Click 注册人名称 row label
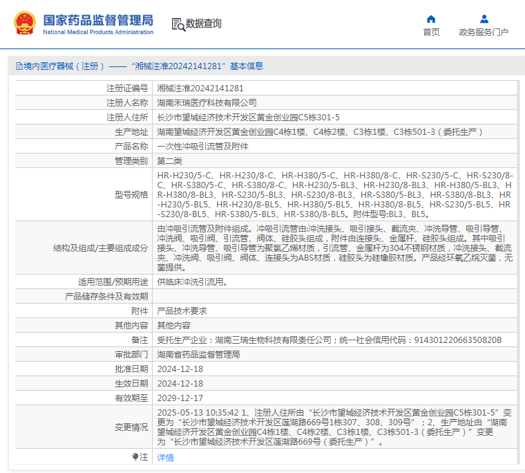Image resolution: width=525 pixels, height=473 pixels. [127, 102]
